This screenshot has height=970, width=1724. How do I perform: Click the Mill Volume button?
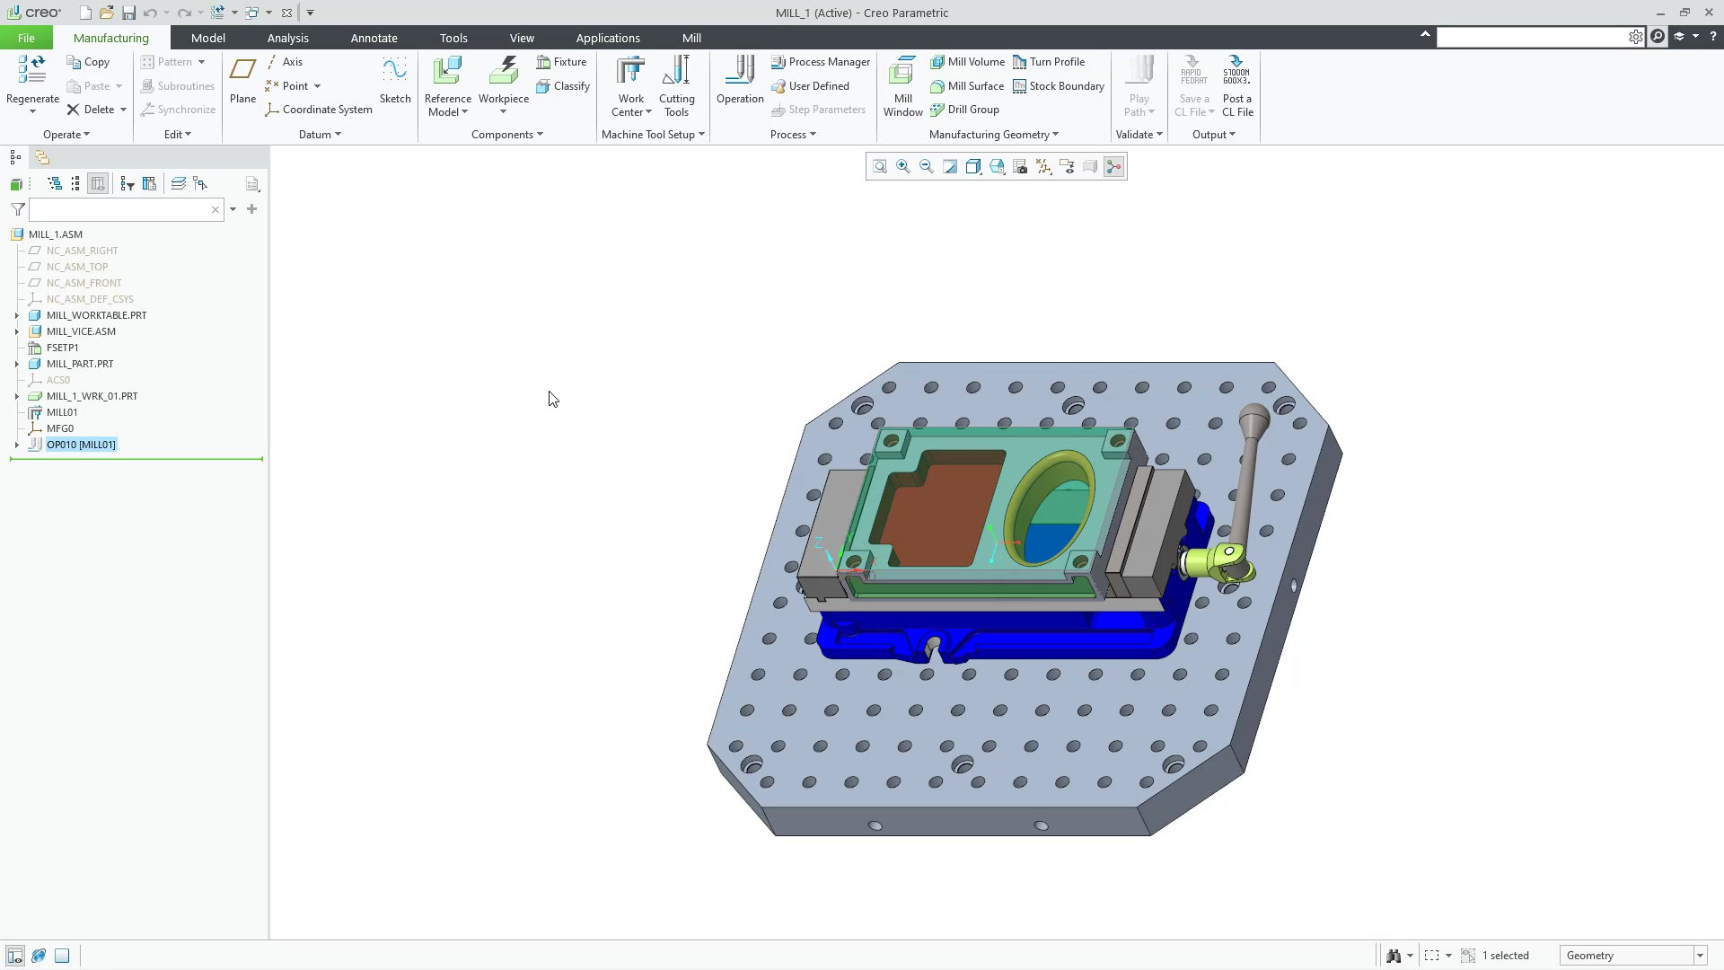967,62
